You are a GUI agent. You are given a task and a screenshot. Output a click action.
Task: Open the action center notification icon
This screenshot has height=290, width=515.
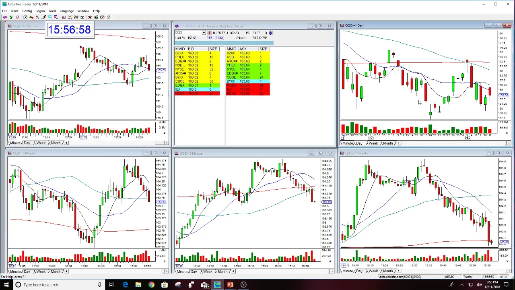[506, 285]
